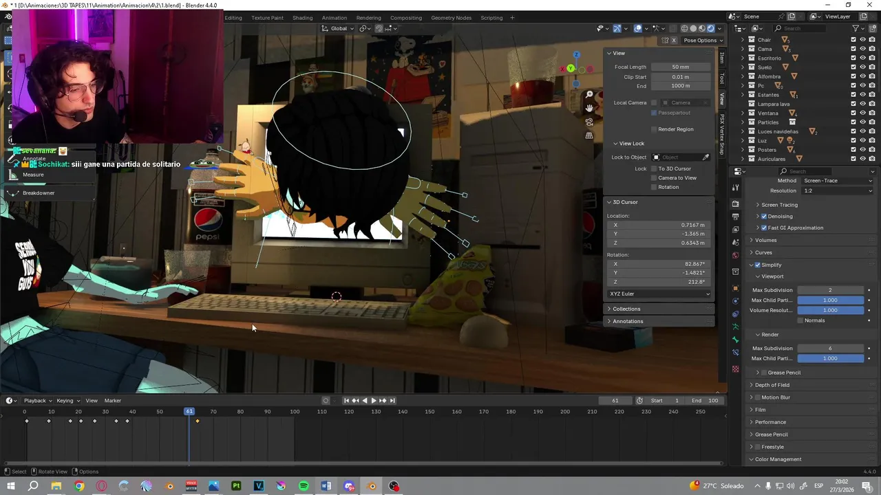This screenshot has height=495, width=881.
Task: Uncheck exclude checkbox for Pc collection
Action: [x=853, y=86]
